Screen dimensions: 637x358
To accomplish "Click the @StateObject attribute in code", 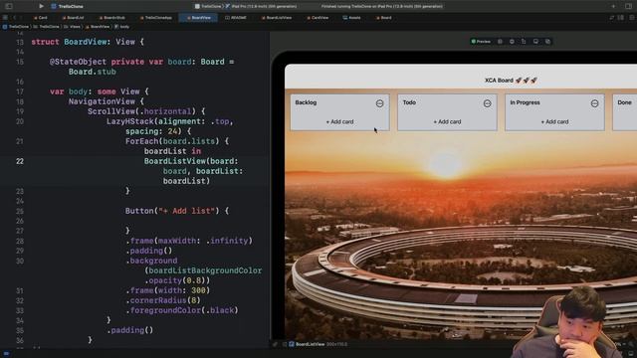I will click(x=78, y=62).
